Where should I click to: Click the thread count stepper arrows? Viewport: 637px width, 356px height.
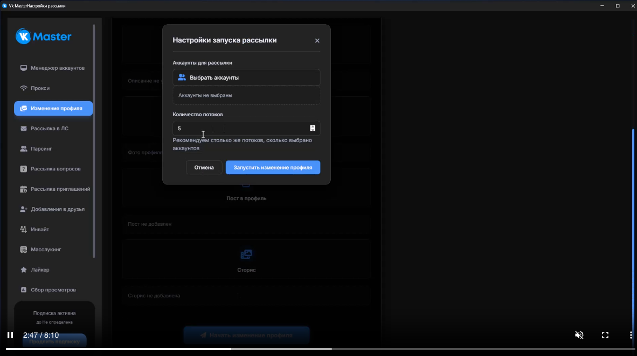click(313, 129)
